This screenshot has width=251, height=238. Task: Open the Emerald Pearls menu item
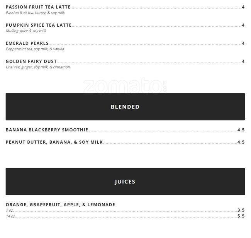click(27, 43)
